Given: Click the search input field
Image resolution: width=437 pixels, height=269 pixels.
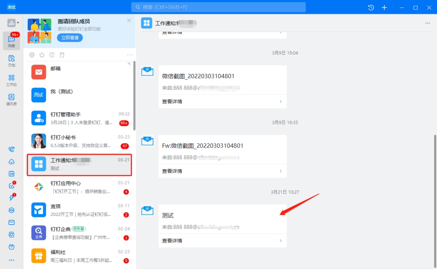Looking at the screenshot, I should click(x=218, y=7).
